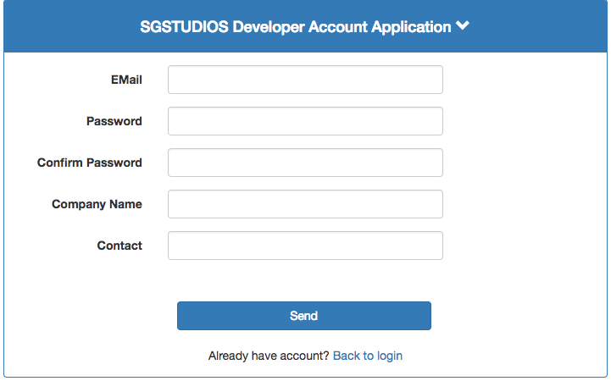Image resolution: width=611 pixels, height=381 pixels.
Task: Activate the Confirm Password field
Action: [x=305, y=163]
